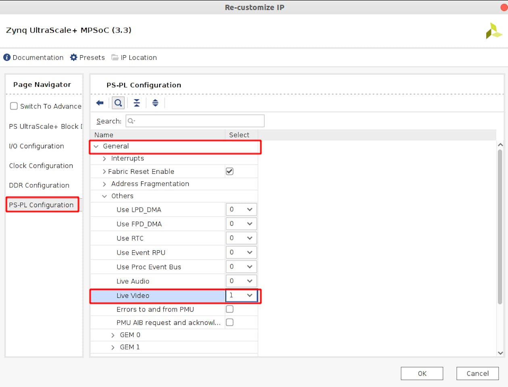Click the Cancel button
This screenshot has width=508, height=387.
click(477, 373)
